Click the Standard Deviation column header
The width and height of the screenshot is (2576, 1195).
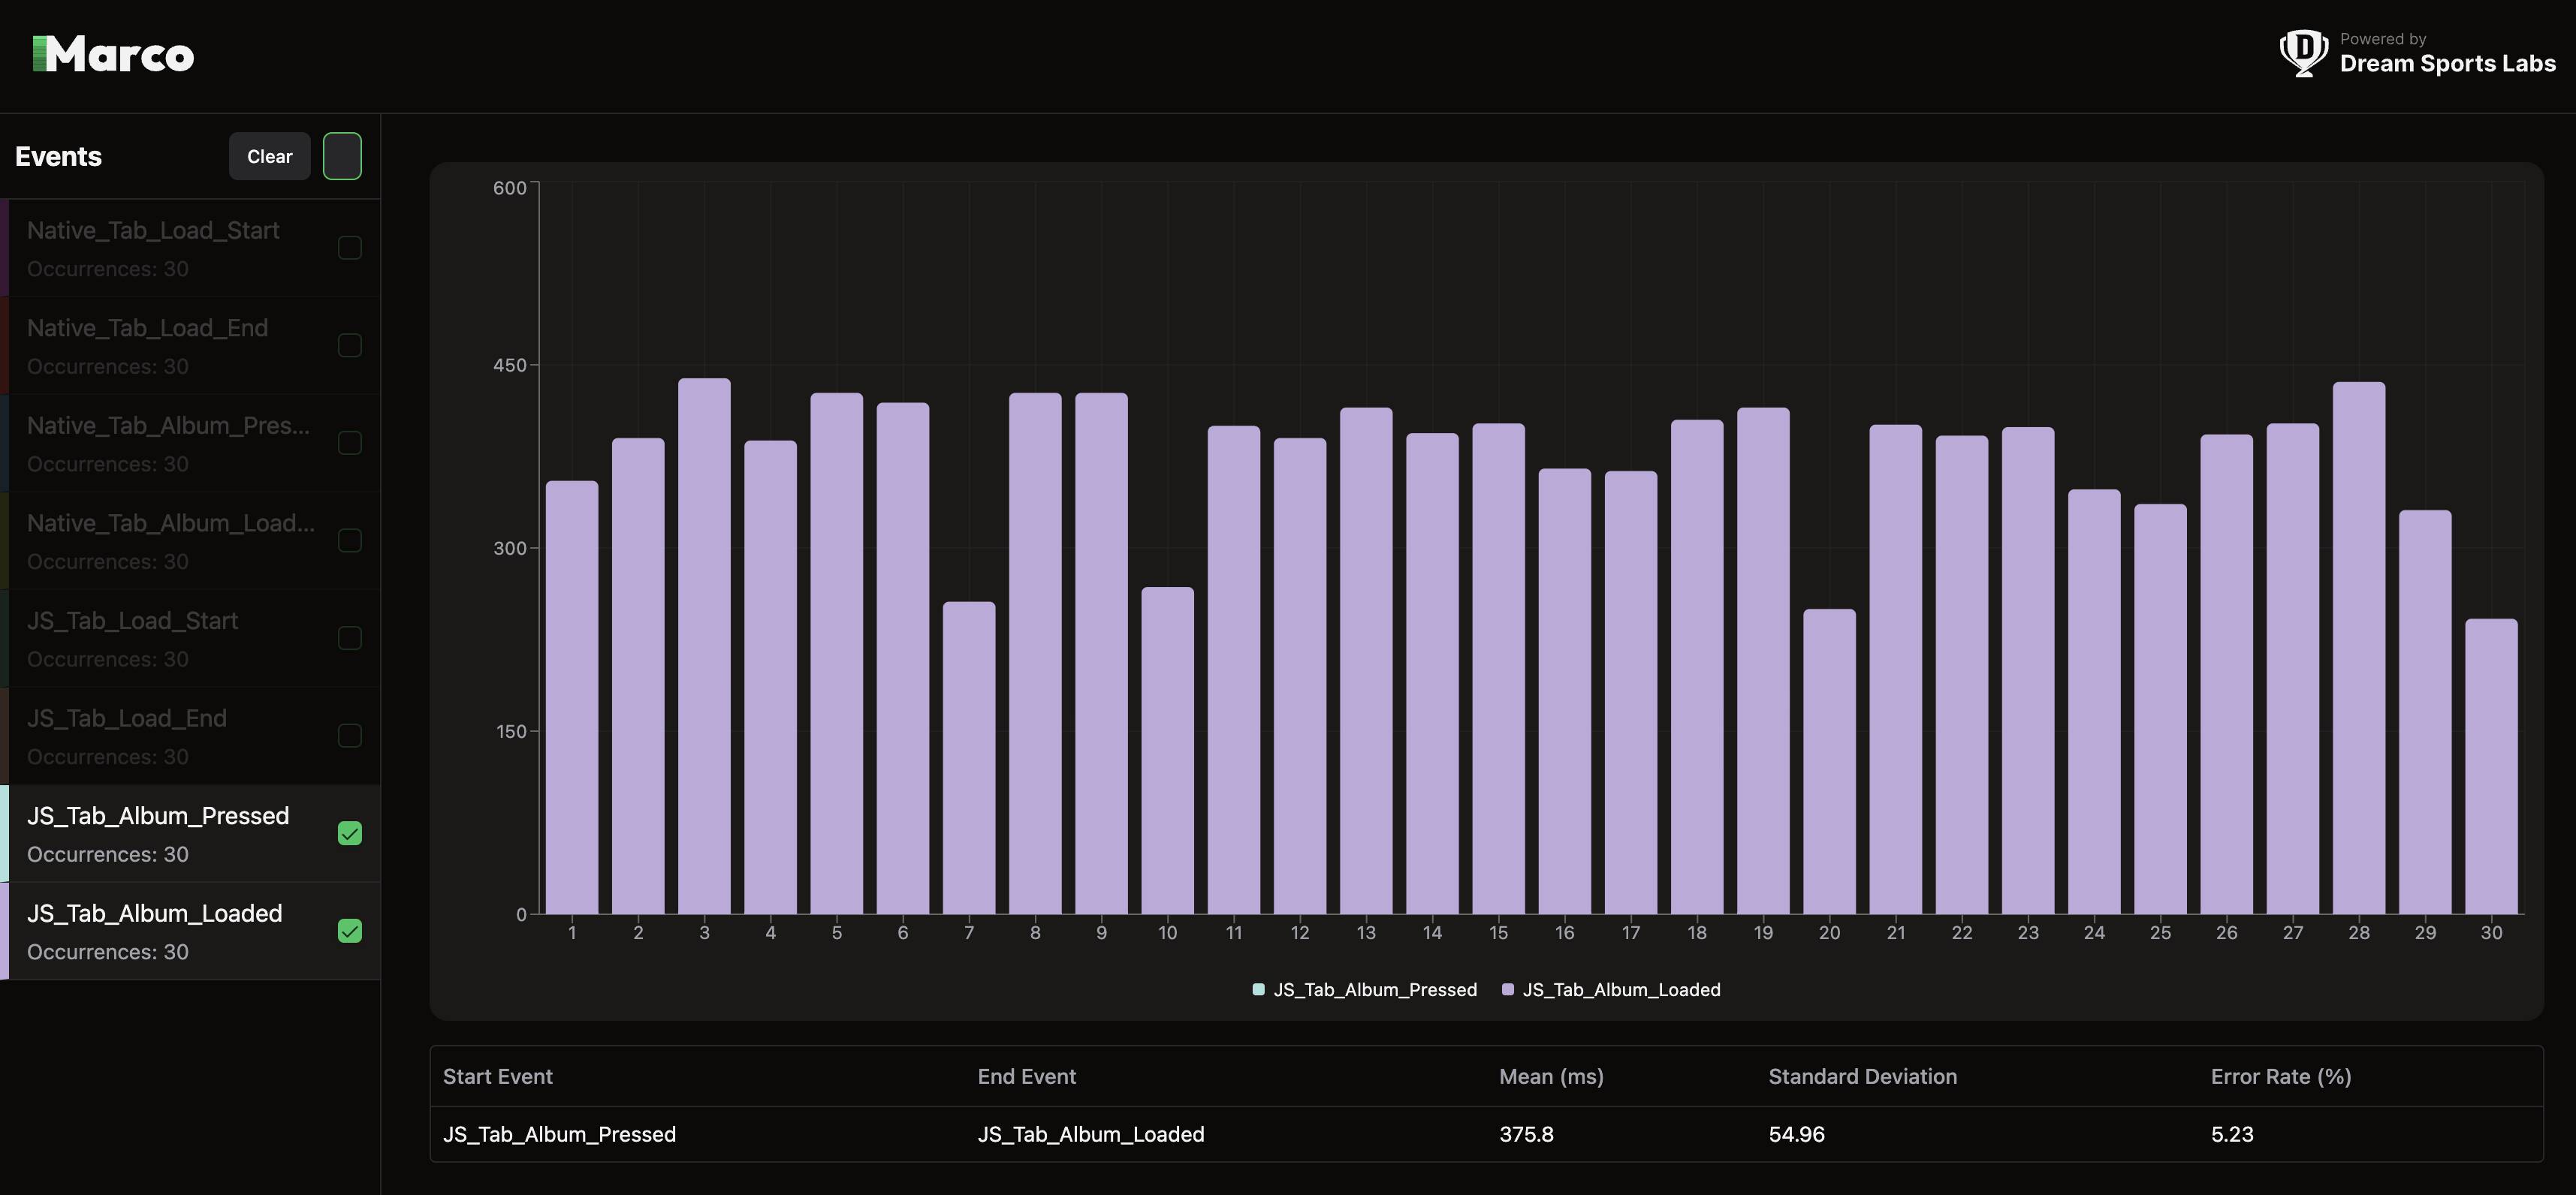coord(1862,1076)
